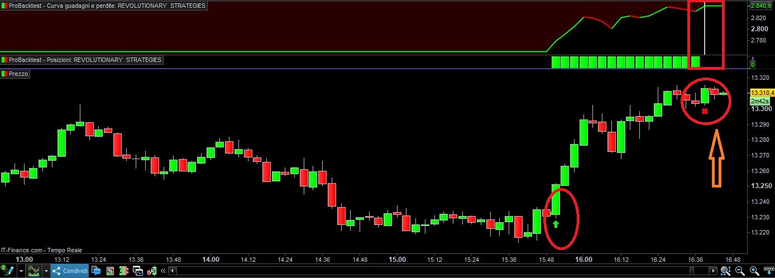Zoom in the chart
This screenshot has height=278, width=775.
[754, 271]
